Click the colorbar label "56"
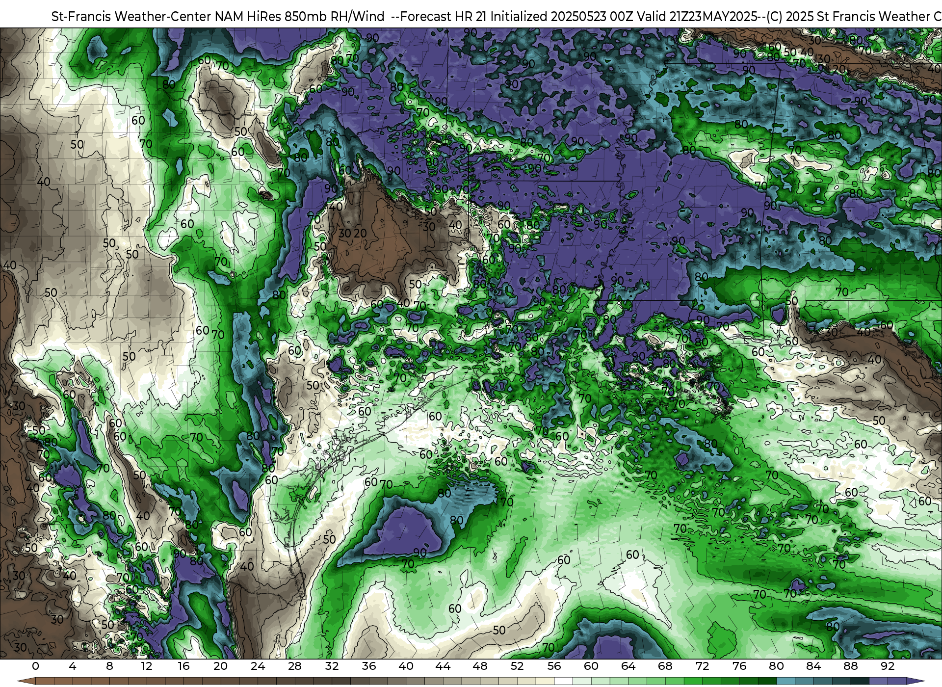 click(x=554, y=666)
